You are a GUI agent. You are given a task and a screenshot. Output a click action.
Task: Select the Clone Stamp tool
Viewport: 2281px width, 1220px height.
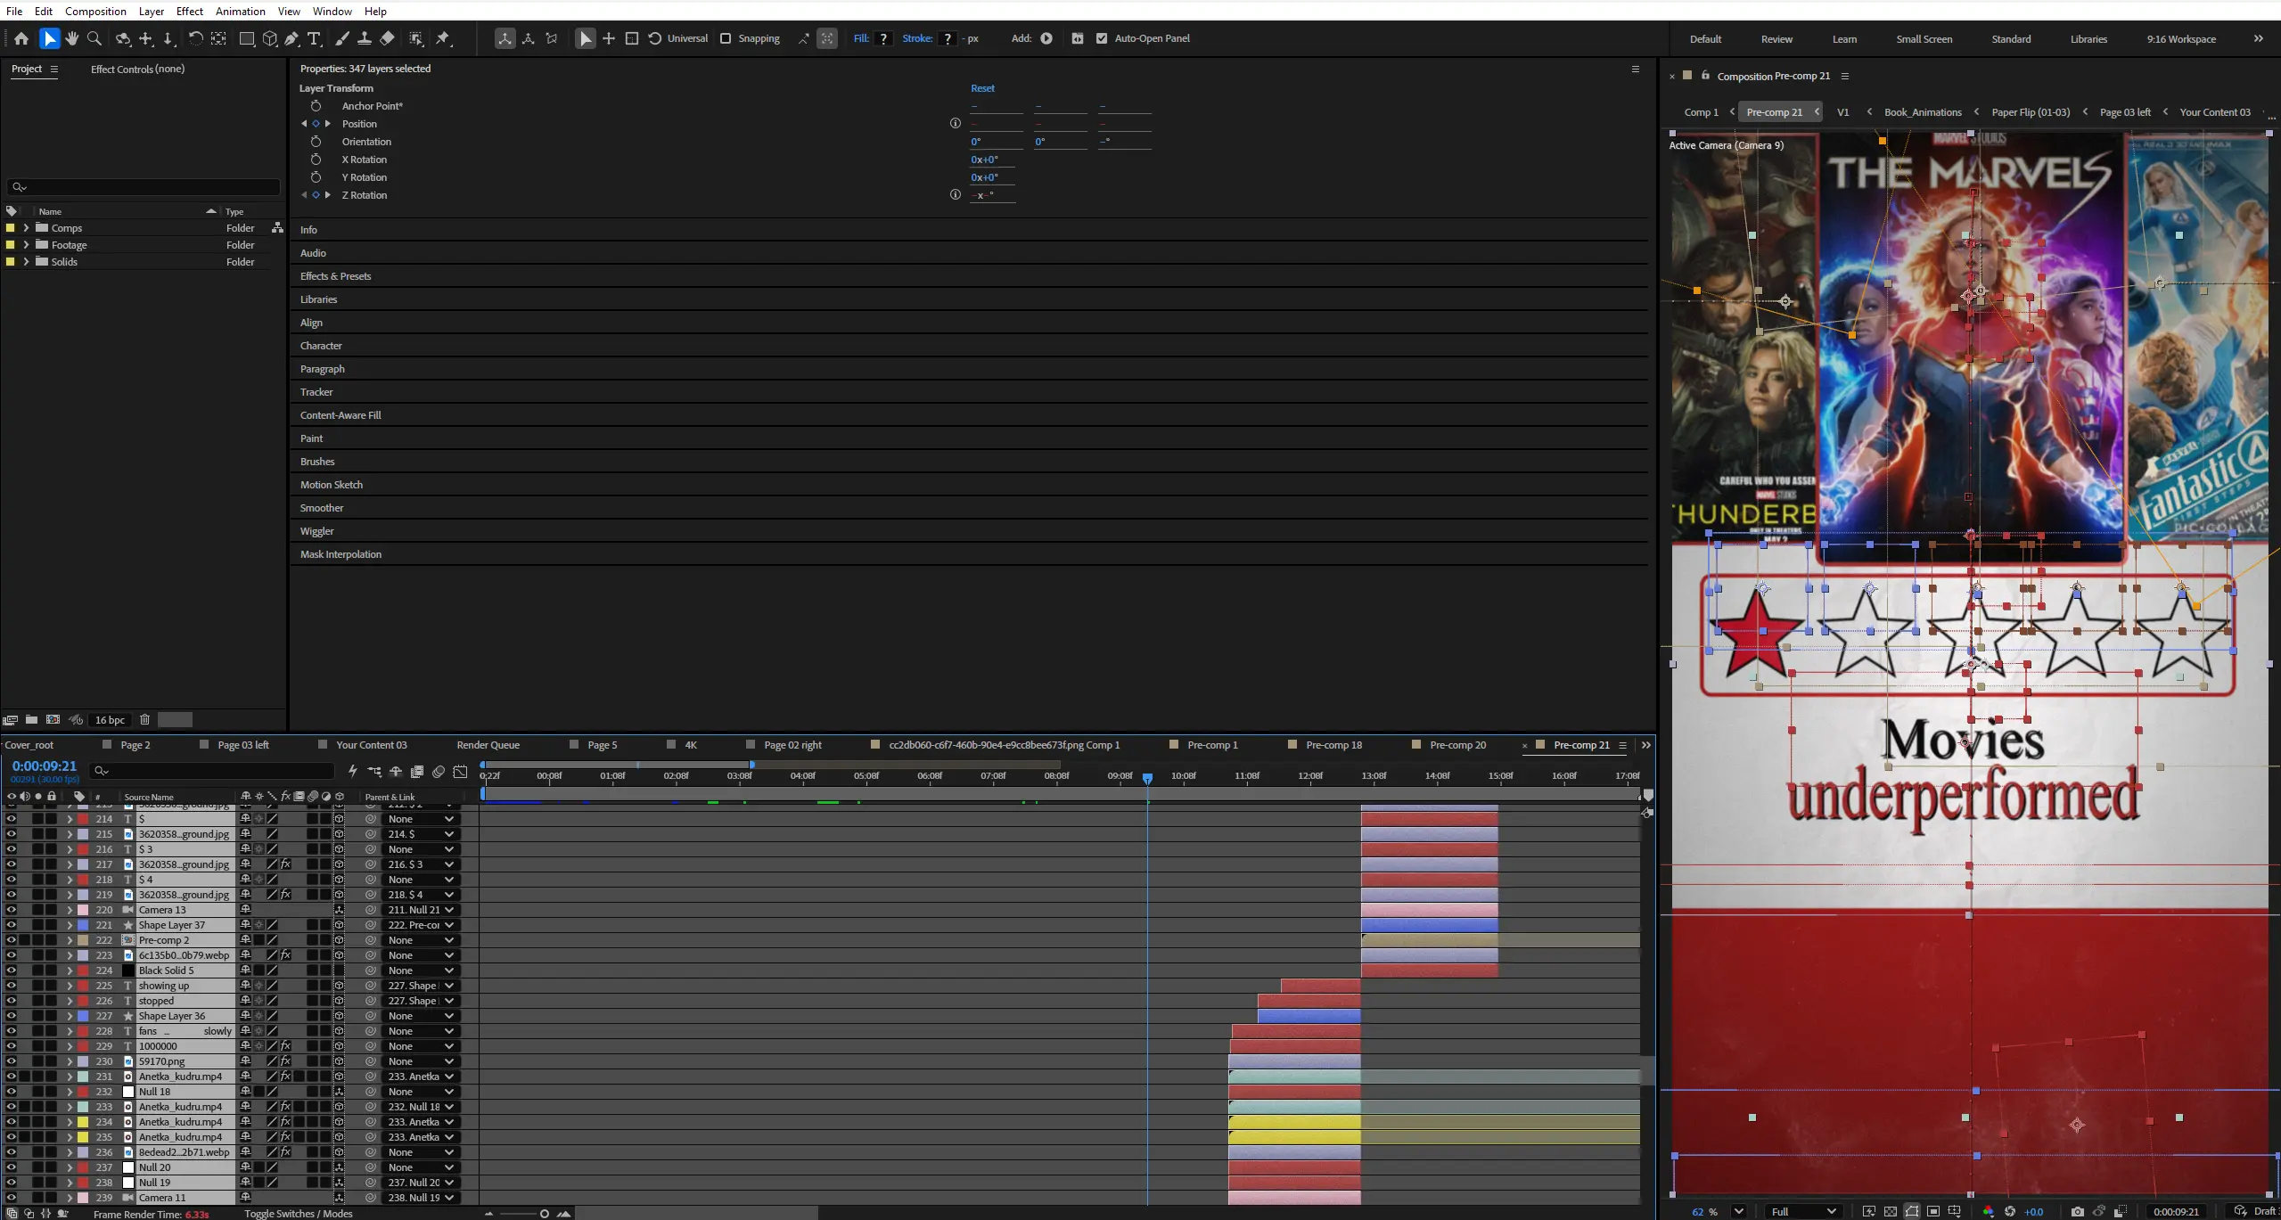365,38
